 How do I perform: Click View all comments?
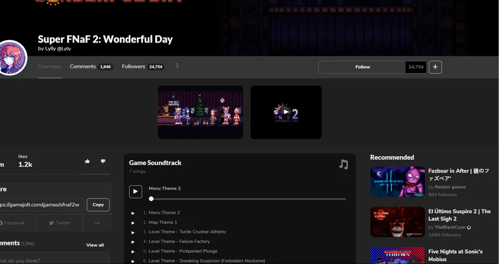[x=95, y=245]
